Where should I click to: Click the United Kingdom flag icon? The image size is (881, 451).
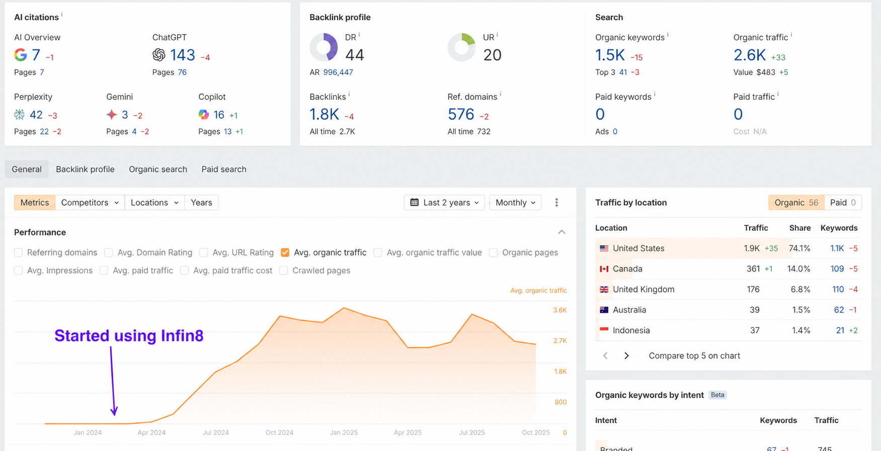pos(604,290)
